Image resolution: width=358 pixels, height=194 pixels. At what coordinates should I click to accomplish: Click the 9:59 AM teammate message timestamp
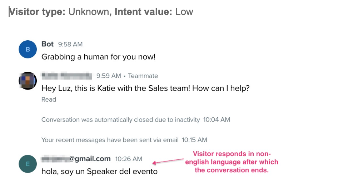109,76
